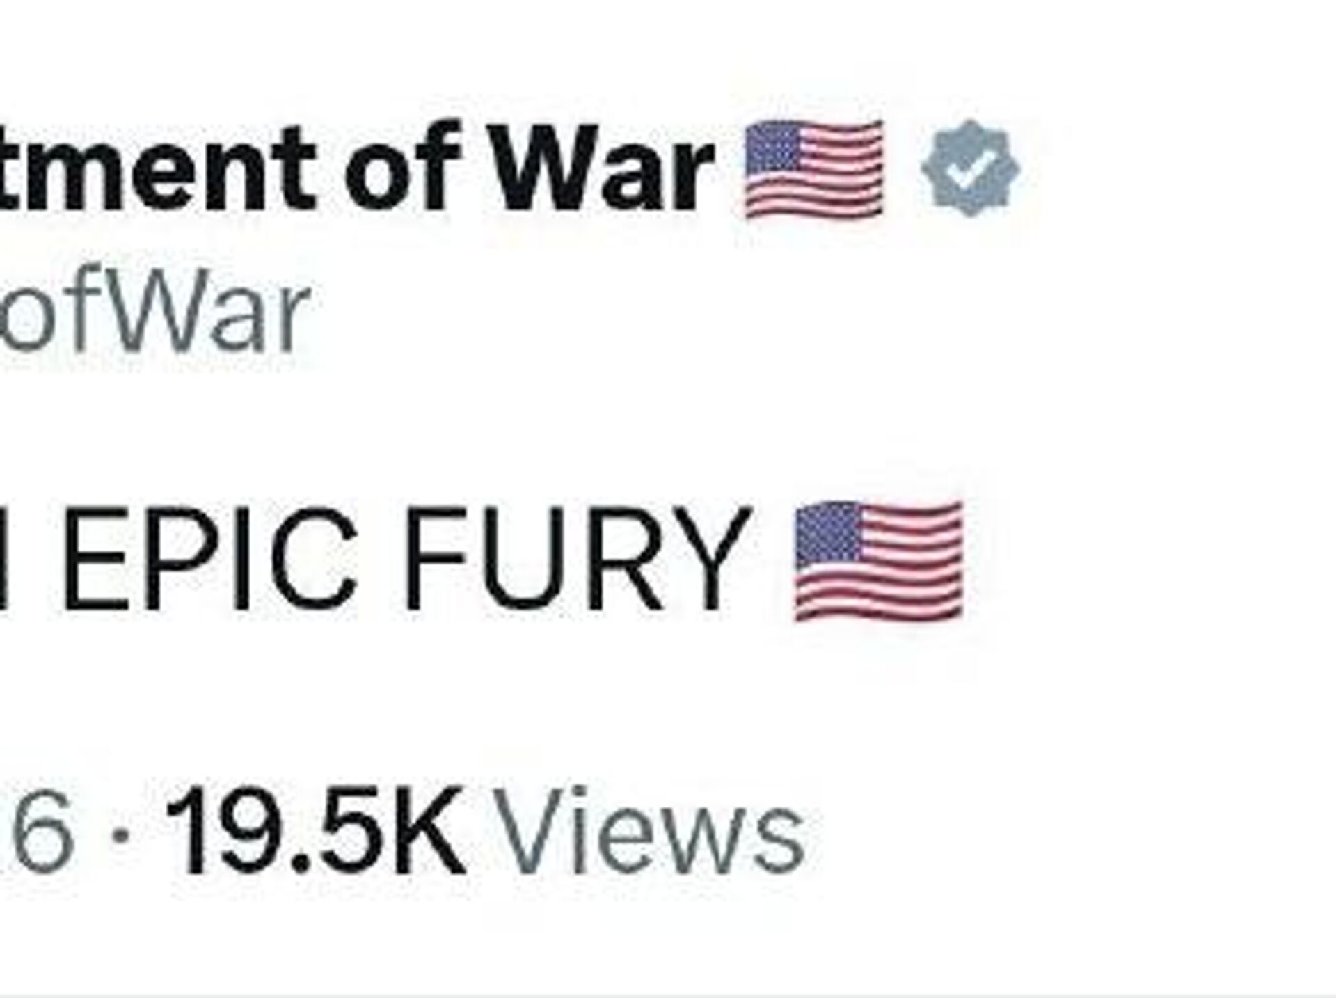Click the US flag emoji after EPIC FURY

coord(879,561)
